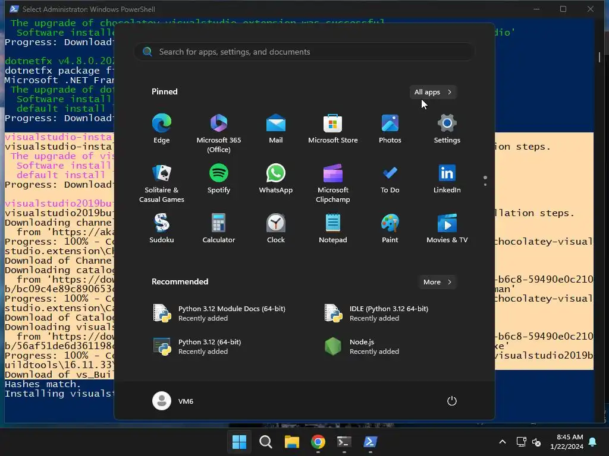This screenshot has height=456, width=609.
Task: Click the Start menu search field
Action: click(304, 52)
